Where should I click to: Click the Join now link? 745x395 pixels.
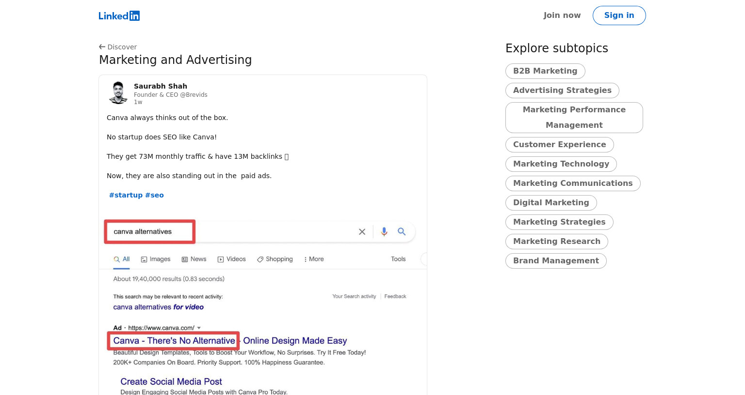(562, 15)
